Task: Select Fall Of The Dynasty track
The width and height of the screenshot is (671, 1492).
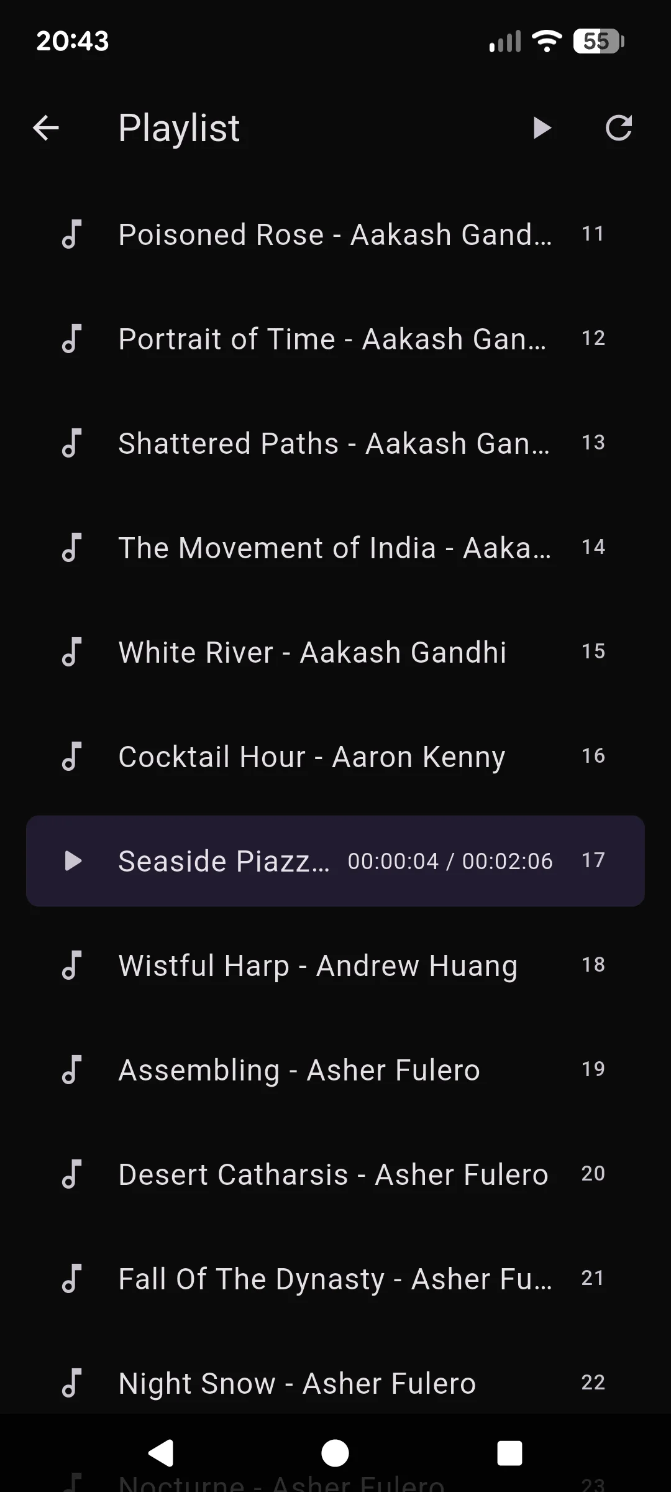Action: pos(335,1279)
